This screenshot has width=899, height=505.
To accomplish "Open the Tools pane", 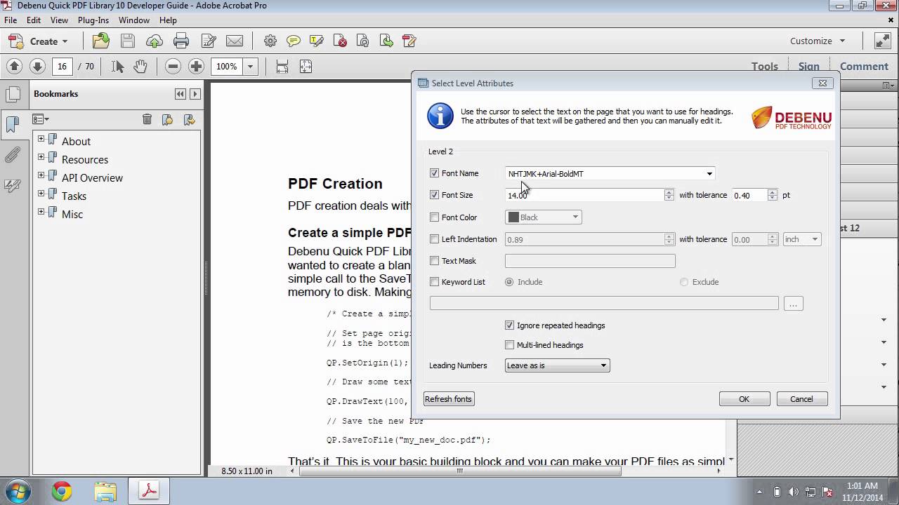I will click(764, 67).
